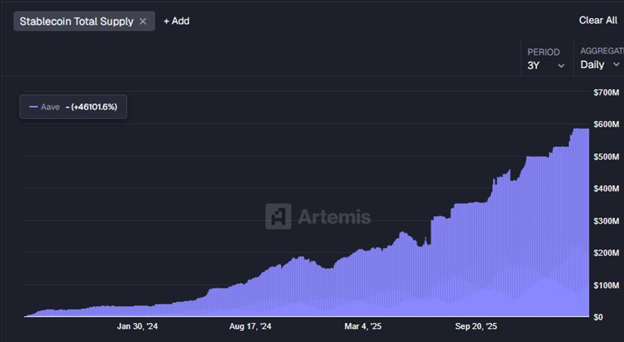Click the + Add metric button
624x342 pixels.
click(x=176, y=21)
